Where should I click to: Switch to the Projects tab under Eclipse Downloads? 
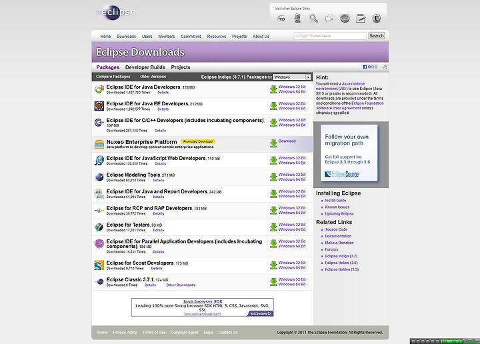pos(181,67)
